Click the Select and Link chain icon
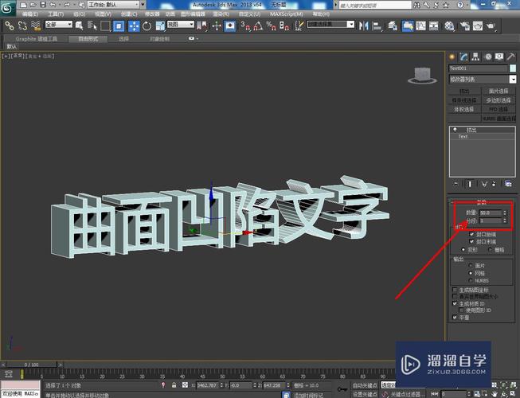The image size is (520, 398). pos(10,25)
